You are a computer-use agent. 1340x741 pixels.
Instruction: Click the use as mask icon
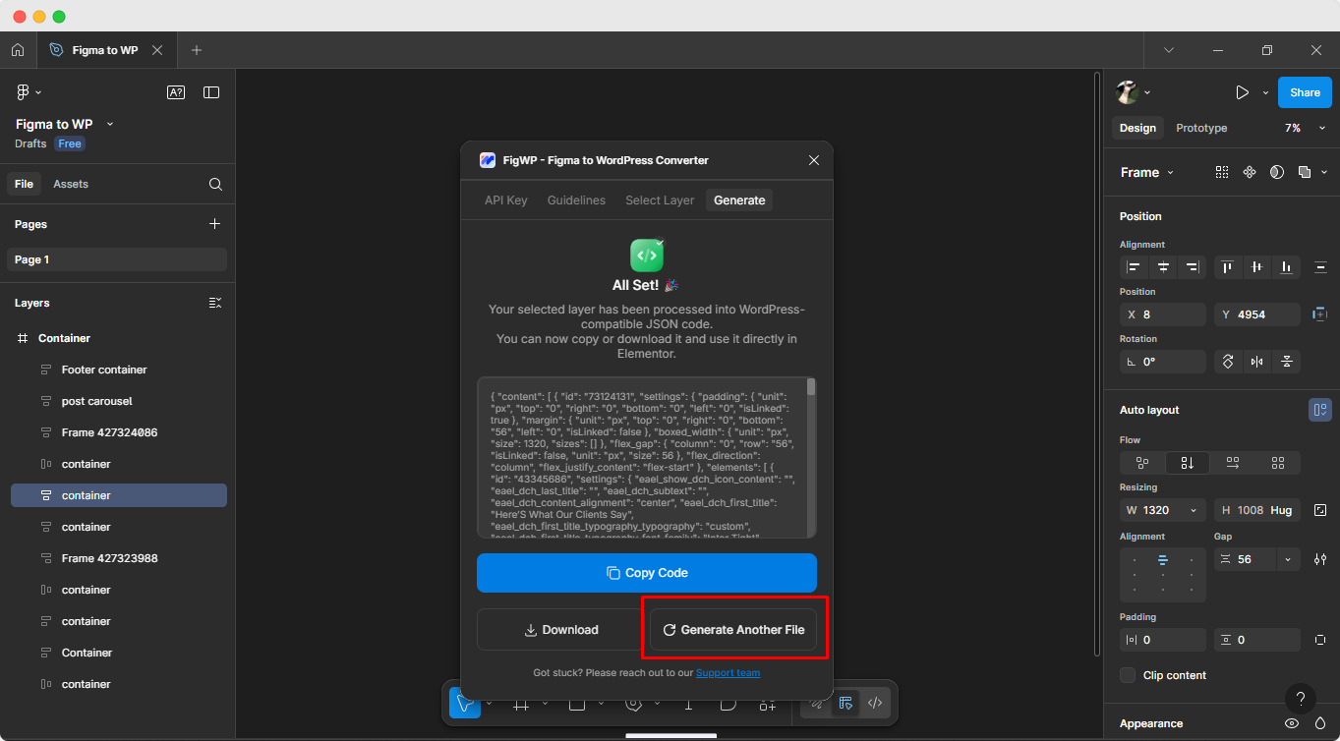pos(1277,172)
